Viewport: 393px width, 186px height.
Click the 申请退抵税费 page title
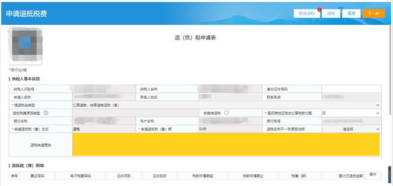26,14
